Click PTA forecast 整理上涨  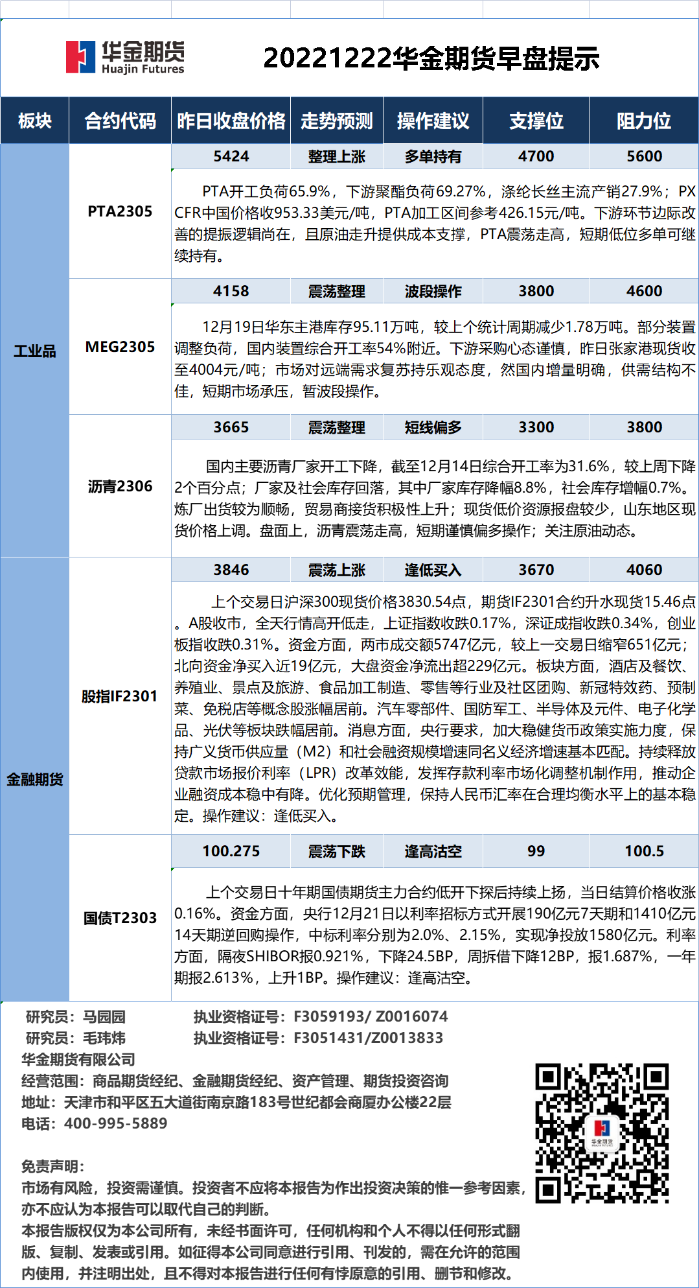(x=337, y=156)
